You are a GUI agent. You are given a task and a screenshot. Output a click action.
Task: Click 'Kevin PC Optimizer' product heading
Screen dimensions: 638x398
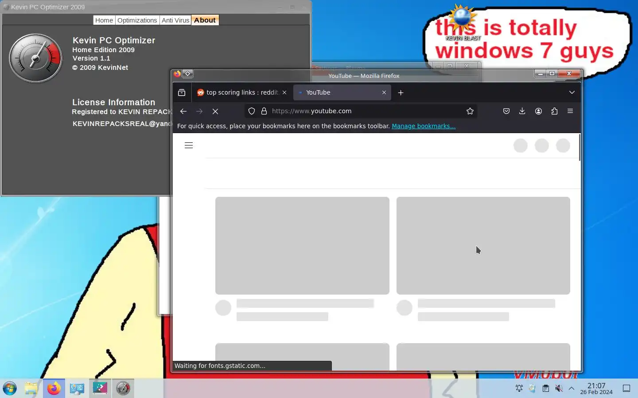point(114,40)
